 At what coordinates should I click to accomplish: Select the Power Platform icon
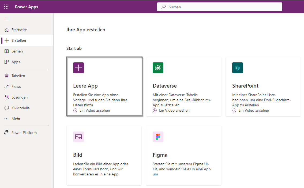point(7,132)
